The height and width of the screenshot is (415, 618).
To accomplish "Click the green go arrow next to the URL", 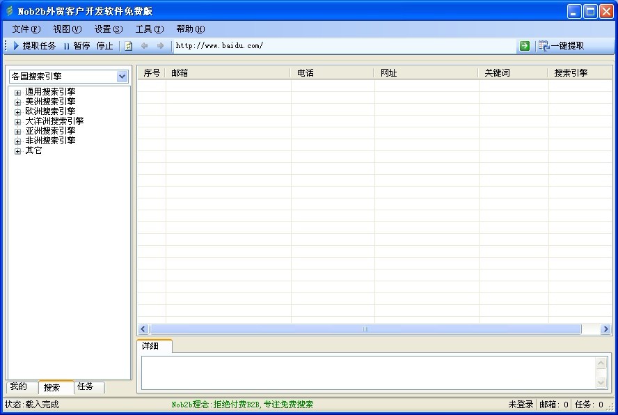I will point(523,46).
